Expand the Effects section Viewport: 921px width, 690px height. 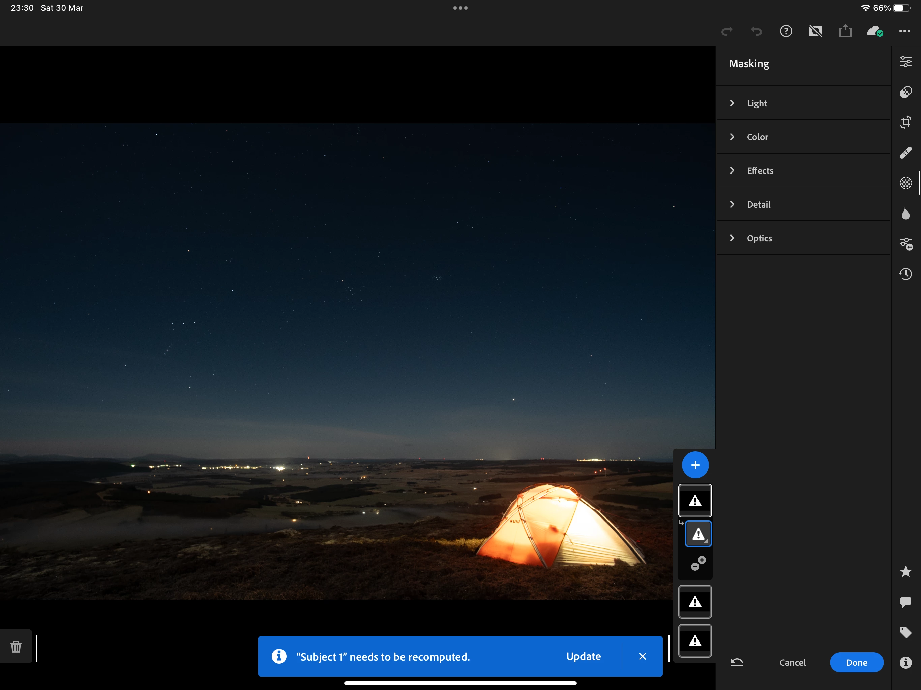760,170
